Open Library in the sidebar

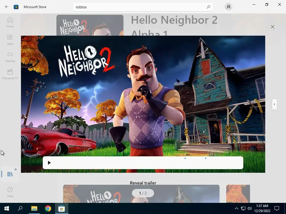pos(10,174)
